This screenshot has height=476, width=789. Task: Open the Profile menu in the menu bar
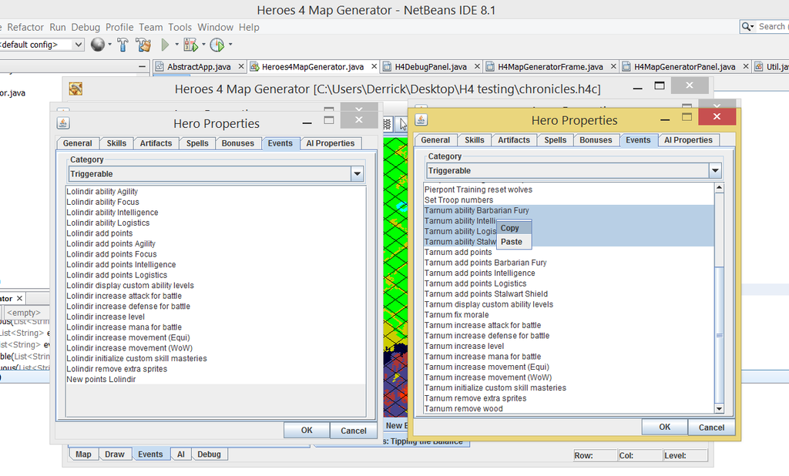pyautogui.click(x=119, y=27)
